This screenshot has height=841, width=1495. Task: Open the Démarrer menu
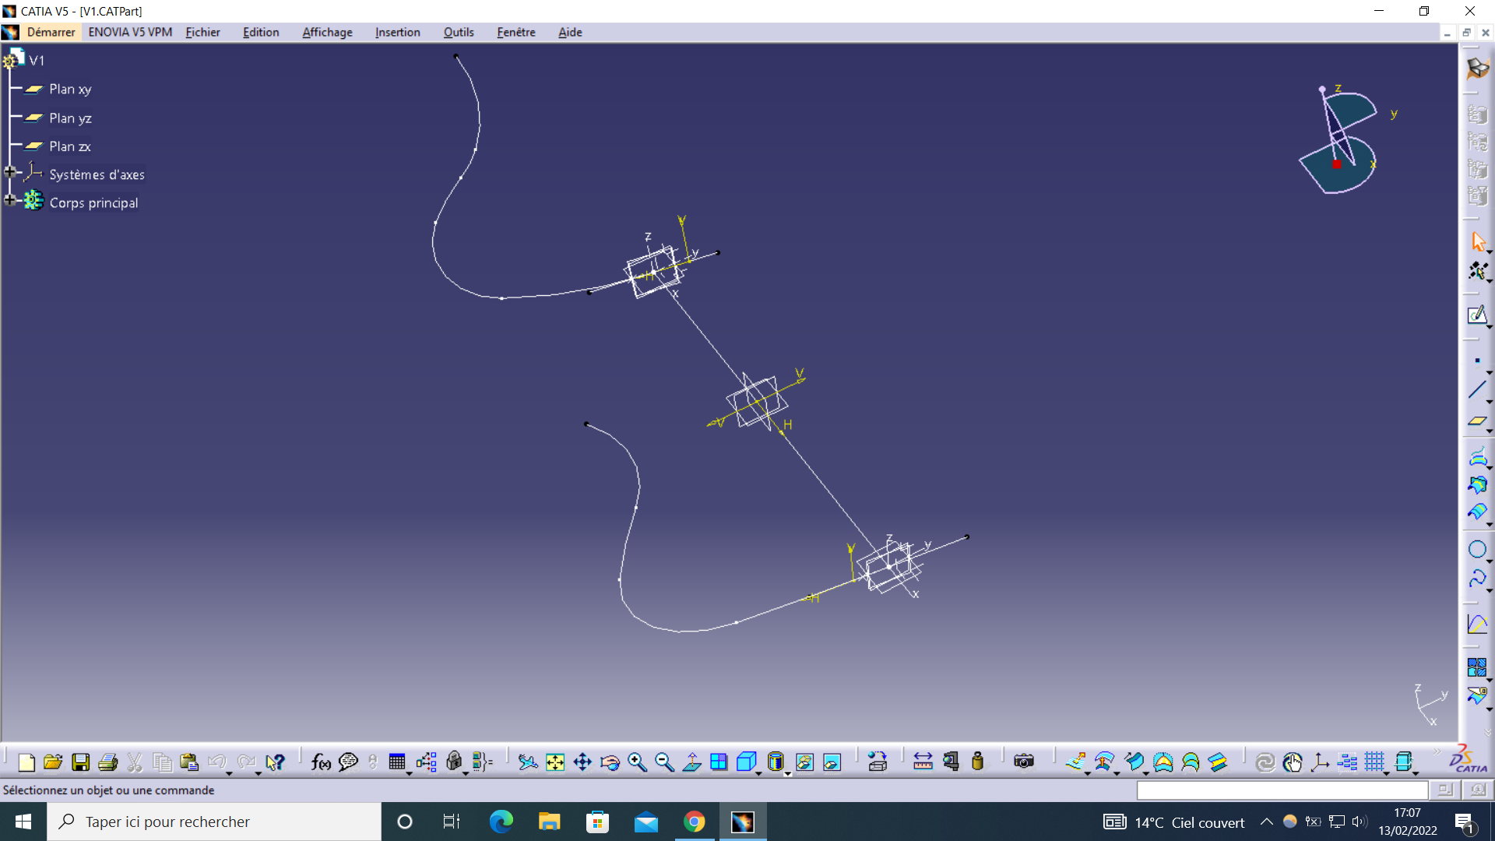[x=51, y=32]
